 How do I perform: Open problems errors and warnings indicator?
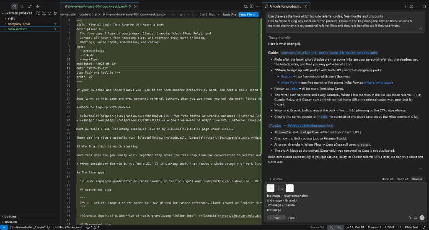[x=93, y=227]
